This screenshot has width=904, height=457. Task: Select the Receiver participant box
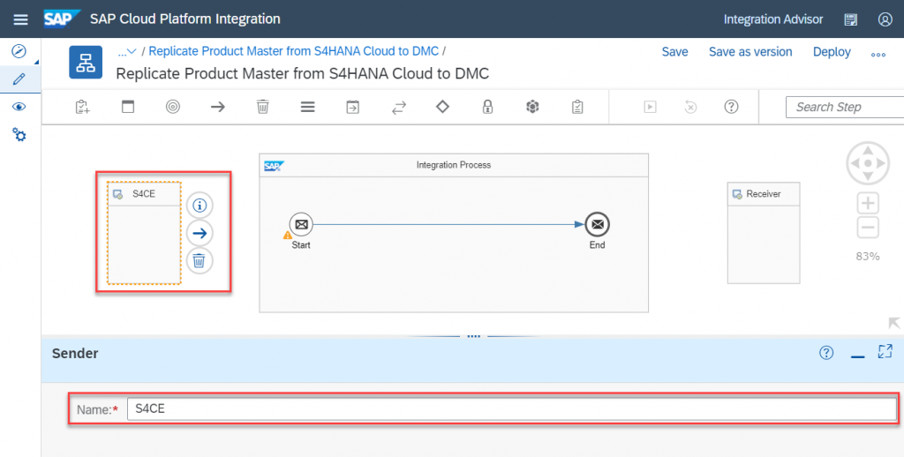click(x=764, y=233)
